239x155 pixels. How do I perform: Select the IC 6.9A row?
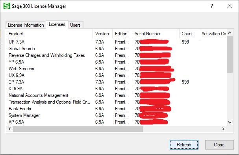click(x=117, y=89)
